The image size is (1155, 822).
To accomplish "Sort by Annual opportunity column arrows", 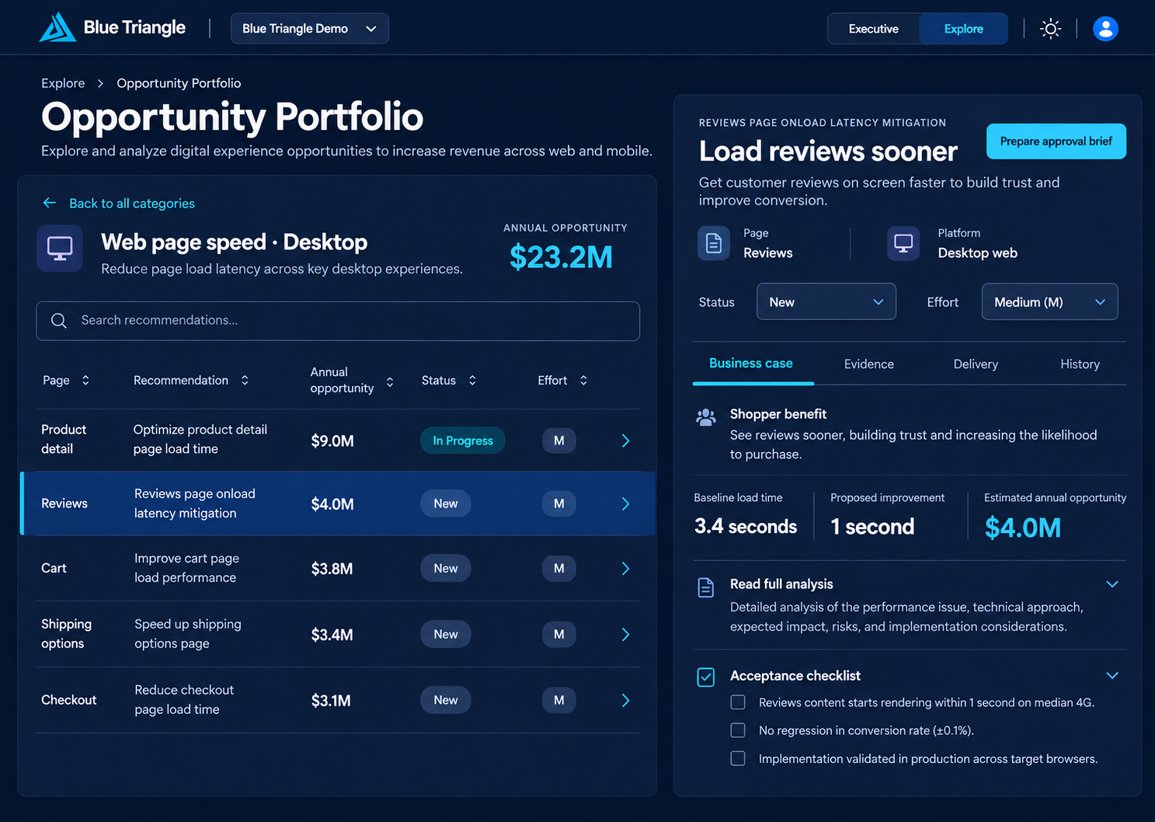I will point(390,381).
